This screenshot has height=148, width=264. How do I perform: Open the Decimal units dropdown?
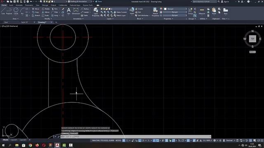(230, 141)
